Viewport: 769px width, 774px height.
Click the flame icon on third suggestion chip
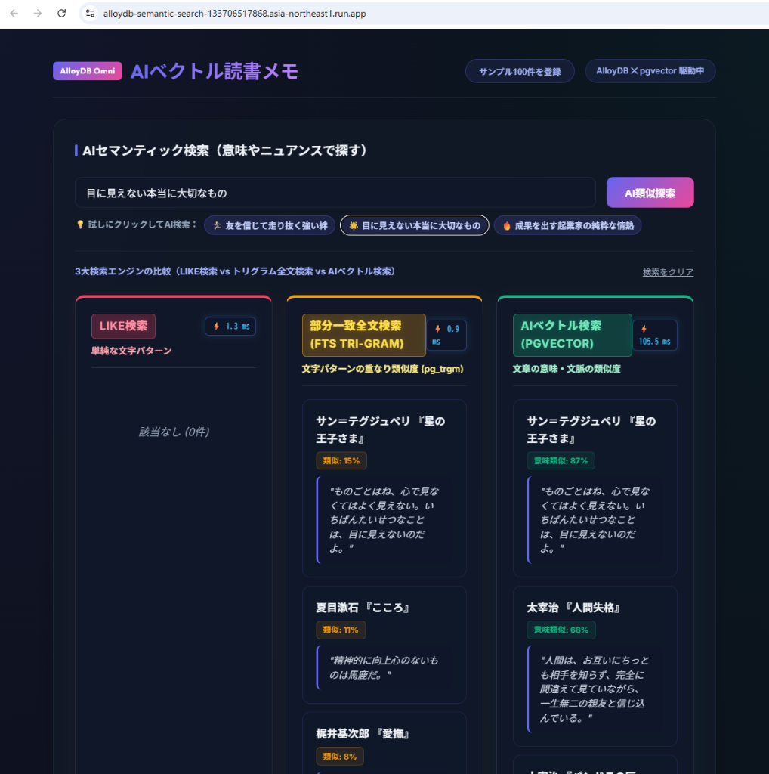(507, 225)
